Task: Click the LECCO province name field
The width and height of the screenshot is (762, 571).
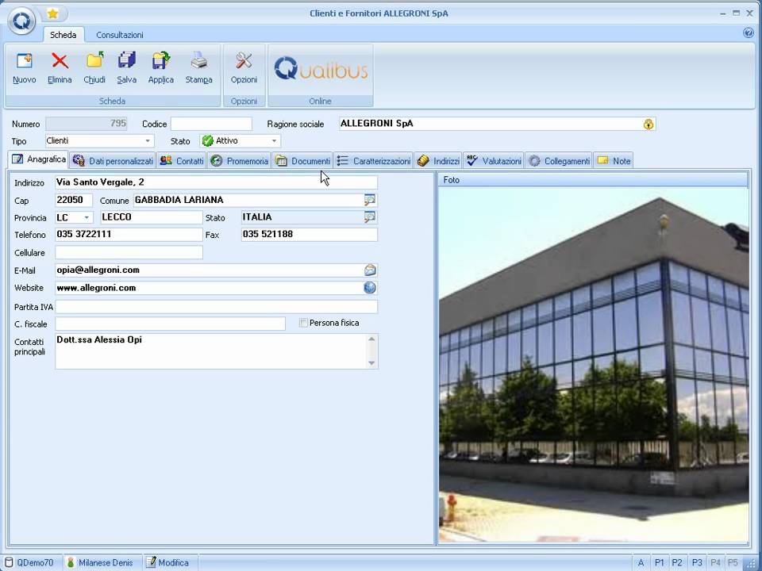Action: point(151,217)
